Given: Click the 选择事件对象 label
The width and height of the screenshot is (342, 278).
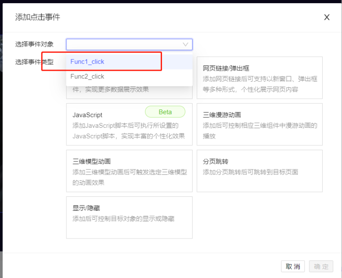Looking at the screenshot, I should coord(34,44).
